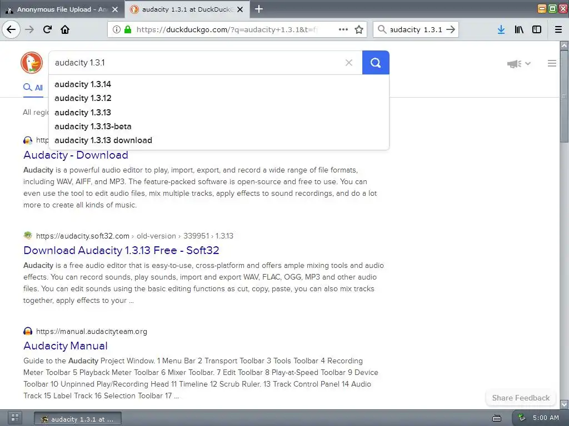The image size is (569, 426).
Task: Open a new tab with plus button
Action: coord(259,9)
